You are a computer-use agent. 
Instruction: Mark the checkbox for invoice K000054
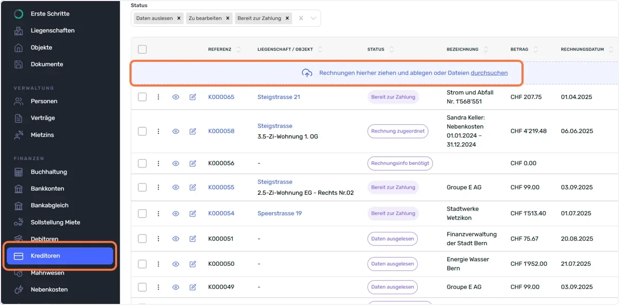pos(142,213)
